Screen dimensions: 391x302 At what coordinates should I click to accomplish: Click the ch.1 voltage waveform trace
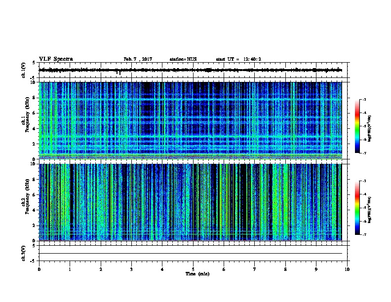[x=191, y=70]
